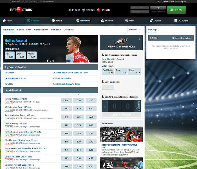Image resolution: width=197 pixels, height=169 pixels.
Task: Open the Sports red star icon
Action: coord(98,10)
